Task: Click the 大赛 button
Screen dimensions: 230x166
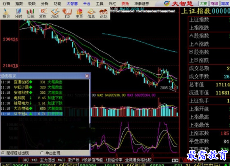Action: [203, 4]
